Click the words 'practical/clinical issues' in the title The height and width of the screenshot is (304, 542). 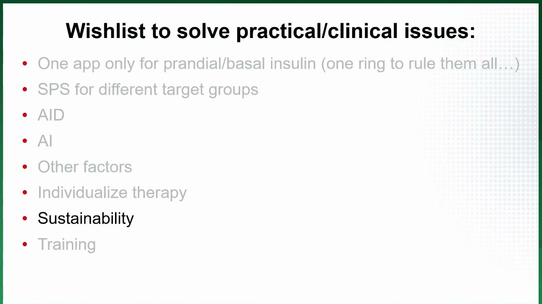356,31
